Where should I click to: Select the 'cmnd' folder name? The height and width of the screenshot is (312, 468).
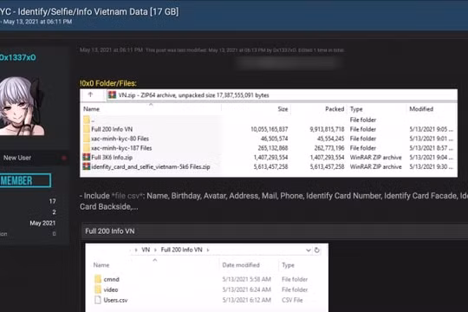111,279
